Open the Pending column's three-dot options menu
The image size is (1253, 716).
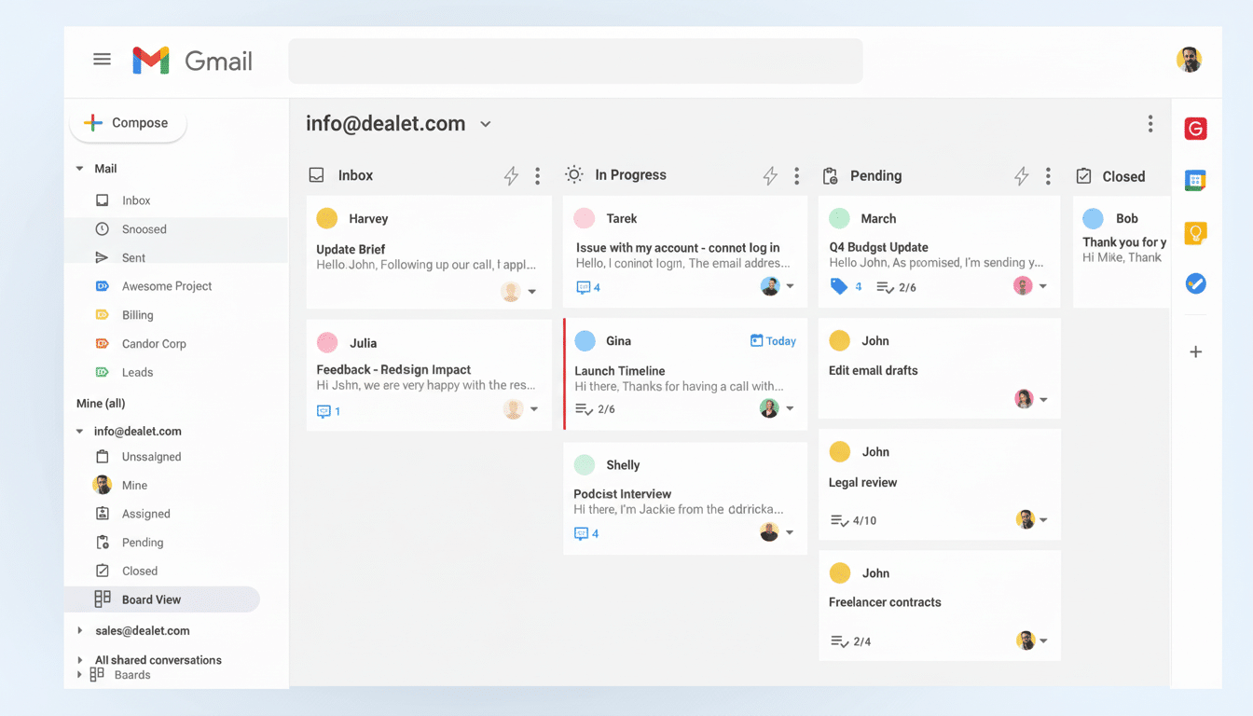1048,175
